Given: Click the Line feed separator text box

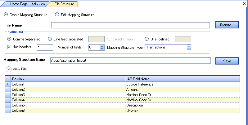Looking at the screenshot, I should [97, 39].
